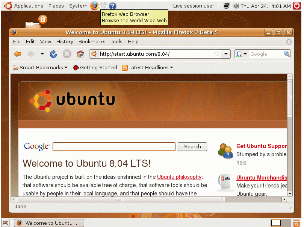Click the network monitor tray icon
This screenshot has width=304, height=227.
tap(226, 6)
